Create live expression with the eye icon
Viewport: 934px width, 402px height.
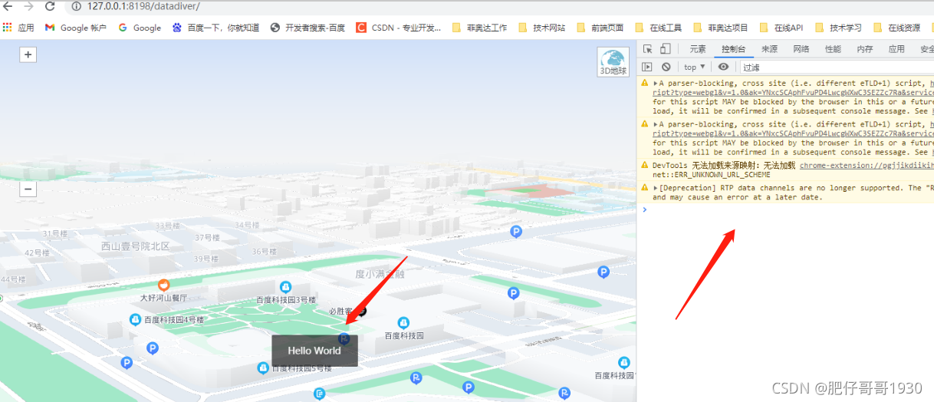pos(723,67)
